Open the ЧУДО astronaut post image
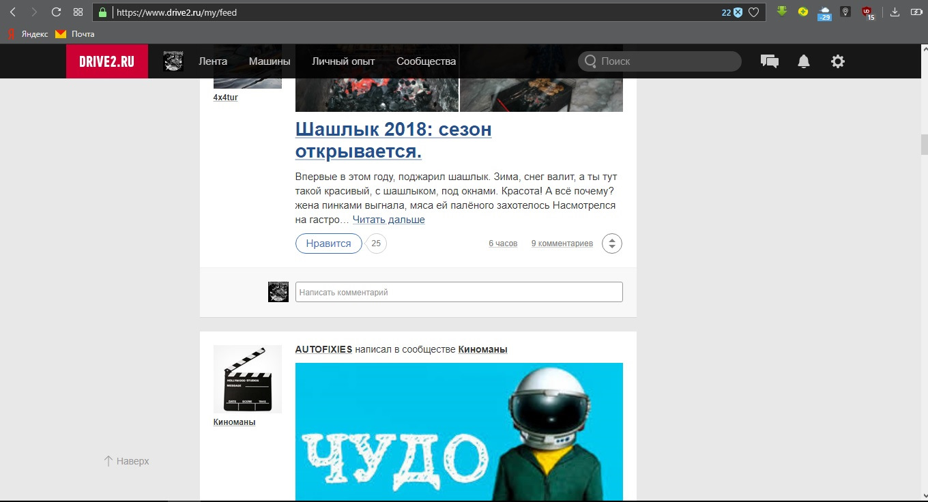928x502 pixels. [x=459, y=432]
